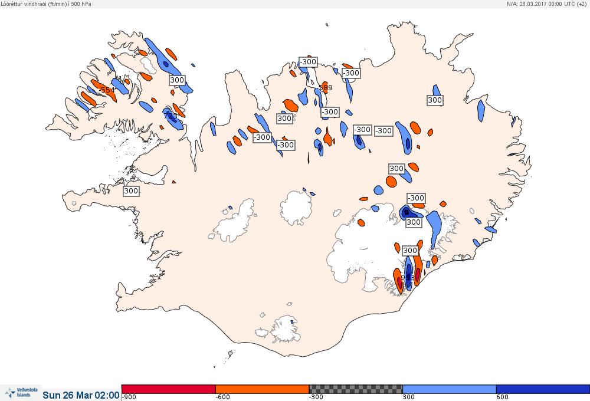
Task: Select the map title 'Lóðréttur vindhraði (ft/min) í 500 hPa'
Action: 46,4
